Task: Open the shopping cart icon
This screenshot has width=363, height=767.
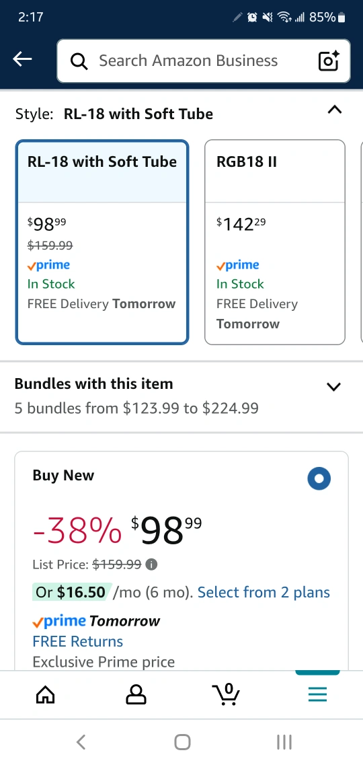Action: (x=227, y=694)
